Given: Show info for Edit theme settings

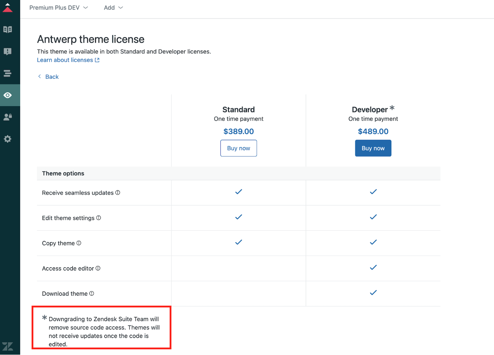Looking at the screenshot, I should pyautogui.click(x=99, y=218).
